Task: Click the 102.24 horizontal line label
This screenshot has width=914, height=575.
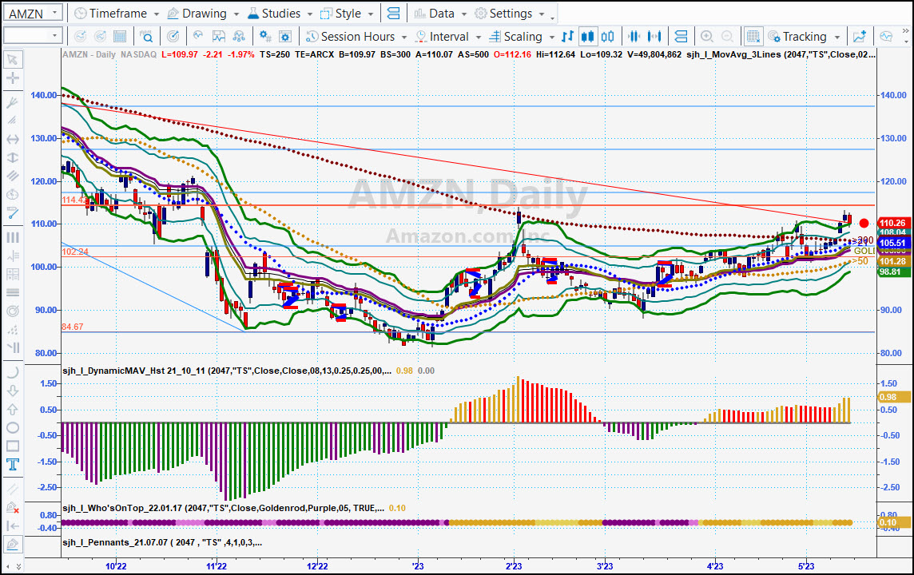Action: pyautogui.click(x=75, y=252)
